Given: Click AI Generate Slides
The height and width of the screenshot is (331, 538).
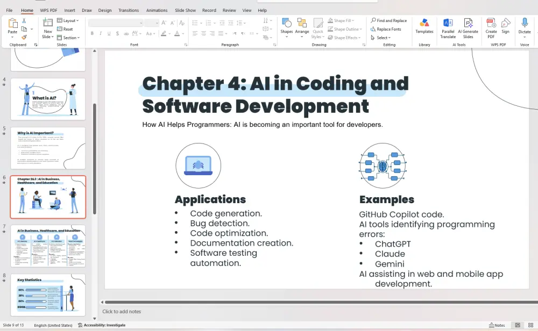Looking at the screenshot, I should pyautogui.click(x=468, y=28).
